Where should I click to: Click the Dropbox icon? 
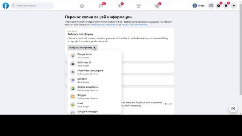pos(73,80)
